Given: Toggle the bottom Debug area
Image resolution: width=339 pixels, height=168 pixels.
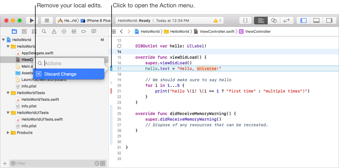Looking at the screenshot, I should [316, 21].
